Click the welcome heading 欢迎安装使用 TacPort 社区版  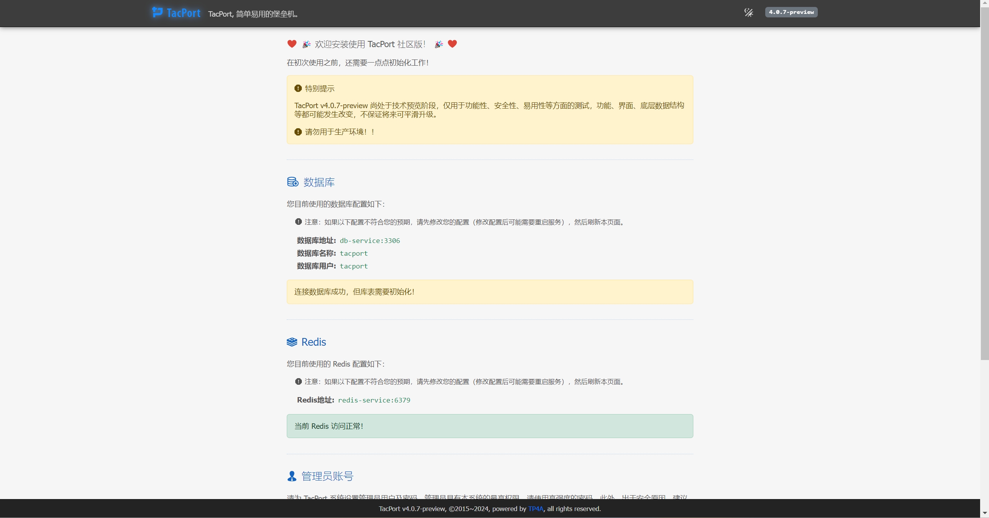pyautogui.click(x=370, y=44)
